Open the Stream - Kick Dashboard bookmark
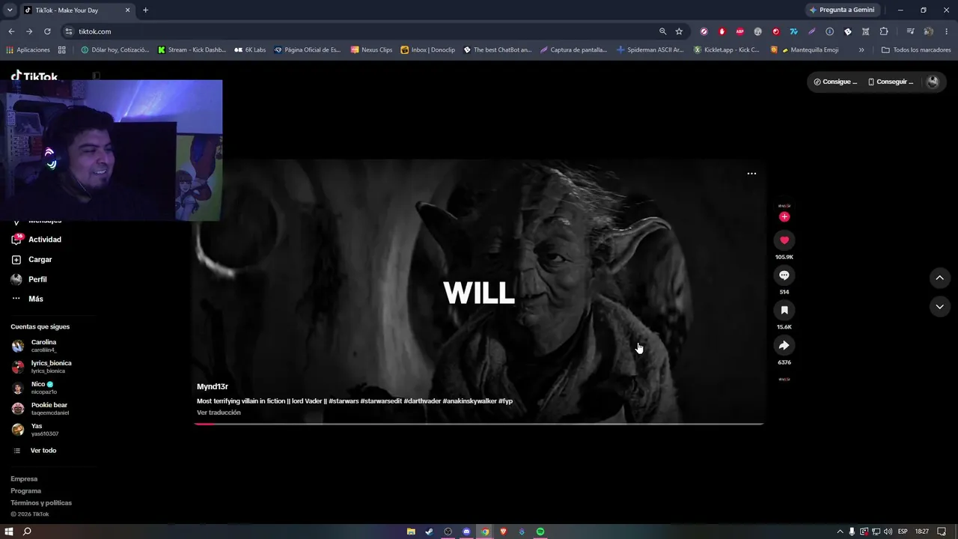The width and height of the screenshot is (958, 539). point(192,50)
